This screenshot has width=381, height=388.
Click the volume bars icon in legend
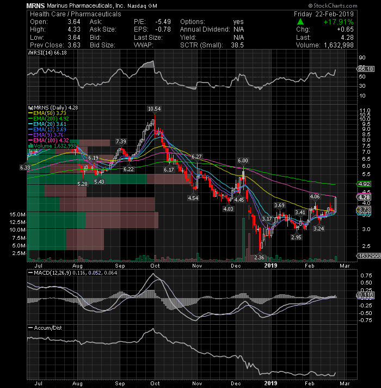pyautogui.click(x=31, y=145)
